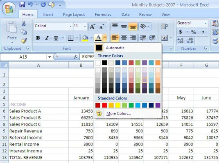
Task: Click the Office Button logo
Action: point(9,9)
